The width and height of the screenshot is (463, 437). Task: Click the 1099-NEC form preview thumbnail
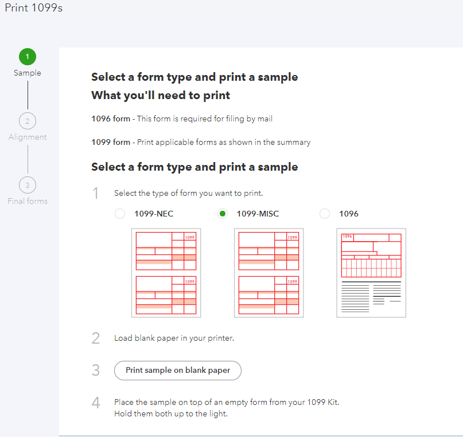point(166,273)
